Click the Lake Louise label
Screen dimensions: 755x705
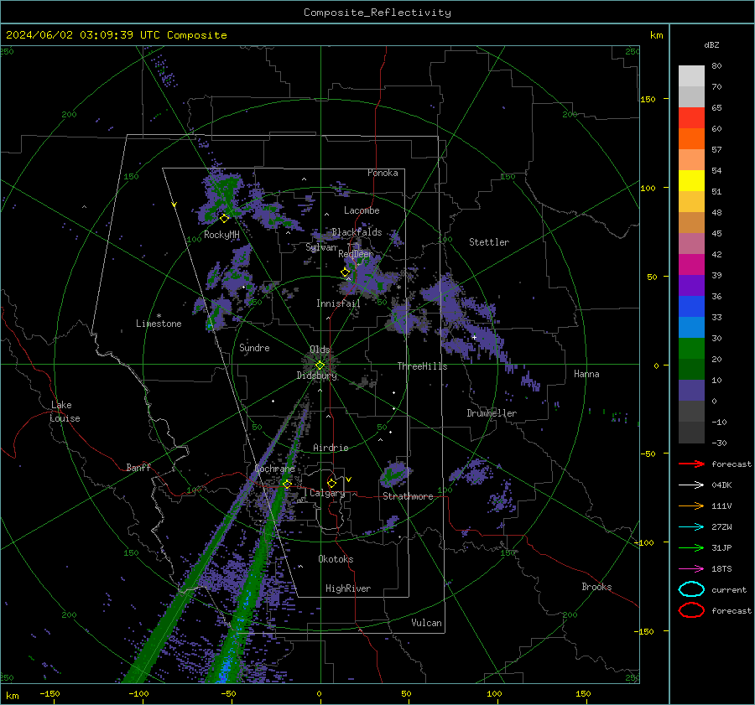[65, 412]
